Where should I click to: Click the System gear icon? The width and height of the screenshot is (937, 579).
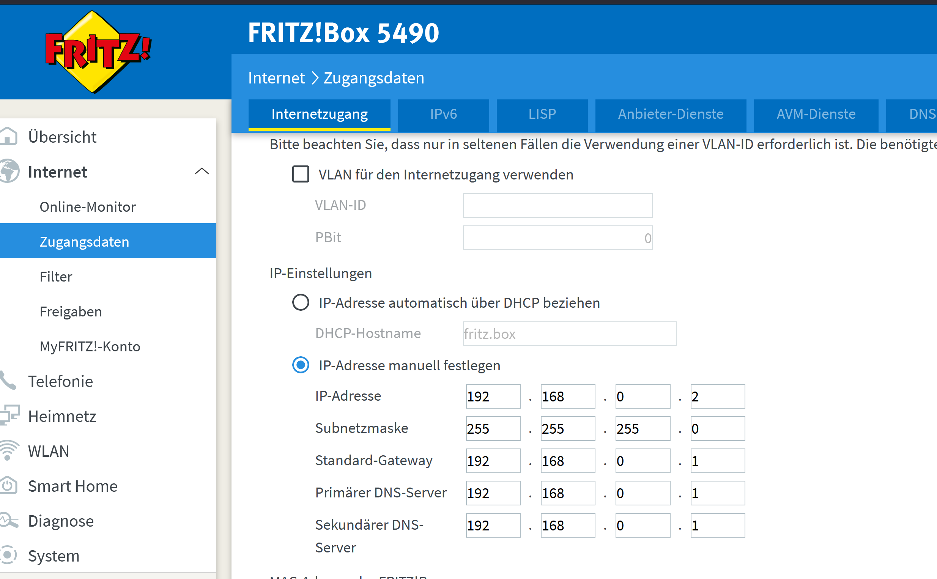coord(8,555)
